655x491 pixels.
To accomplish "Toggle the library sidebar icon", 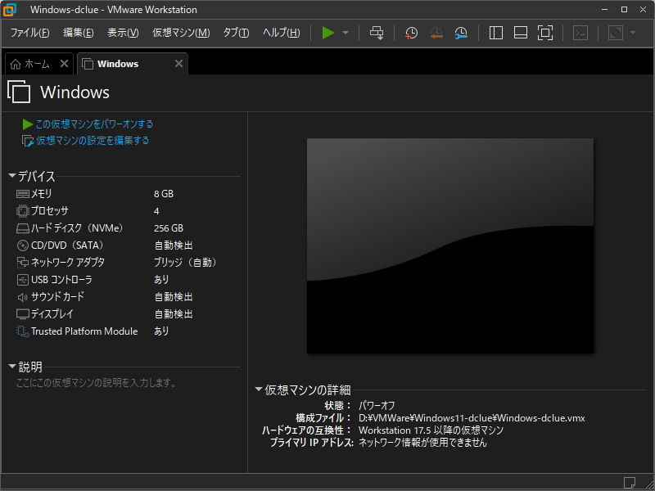I will [x=496, y=33].
